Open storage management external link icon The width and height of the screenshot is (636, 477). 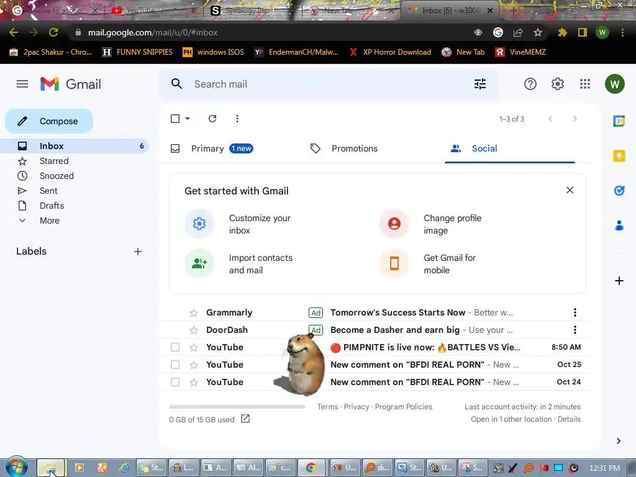pyautogui.click(x=245, y=419)
